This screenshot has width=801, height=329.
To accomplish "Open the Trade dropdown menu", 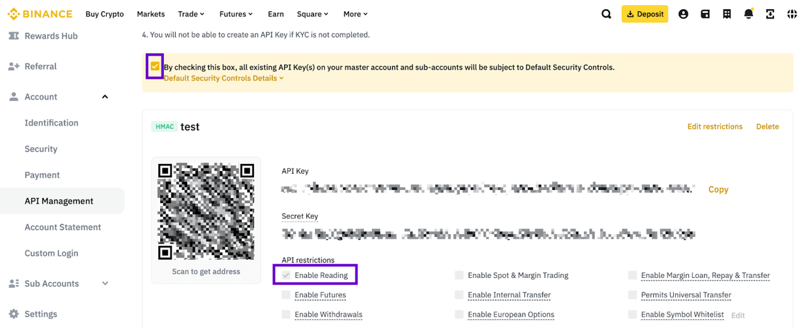I will click(191, 14).
